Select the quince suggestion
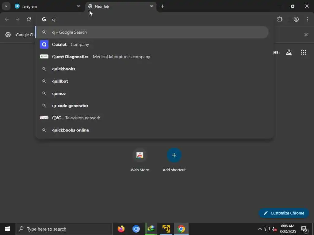 tap(152, 93)
